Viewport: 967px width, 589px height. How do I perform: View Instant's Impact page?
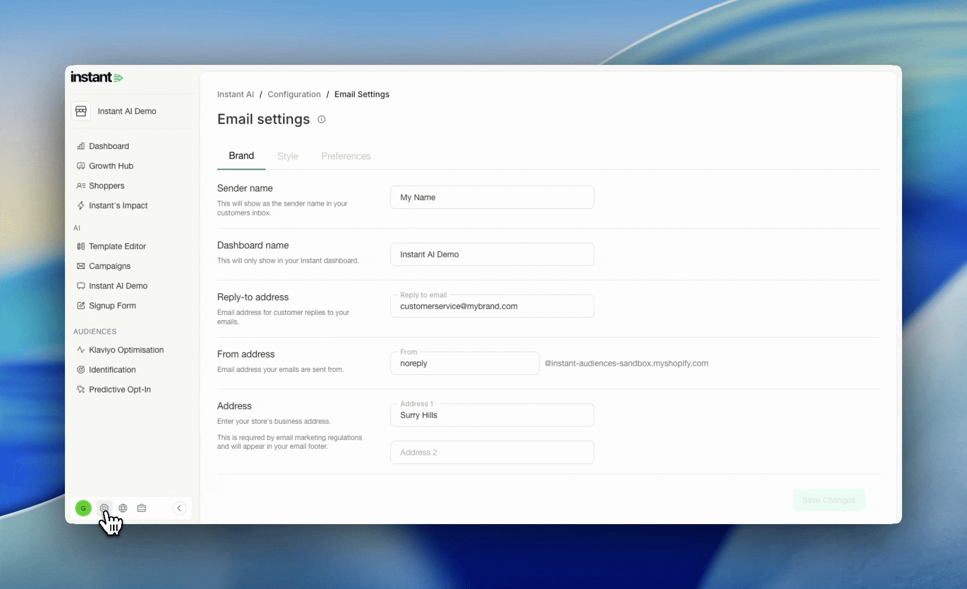click(x=118, y=205)
